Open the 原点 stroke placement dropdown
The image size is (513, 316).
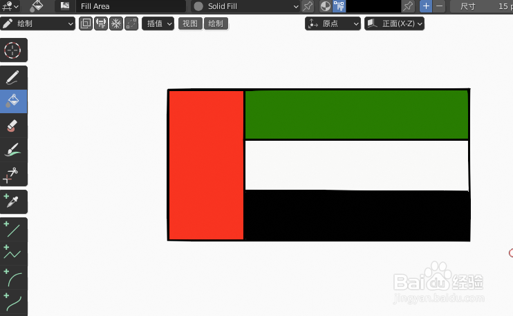(333, 23)
